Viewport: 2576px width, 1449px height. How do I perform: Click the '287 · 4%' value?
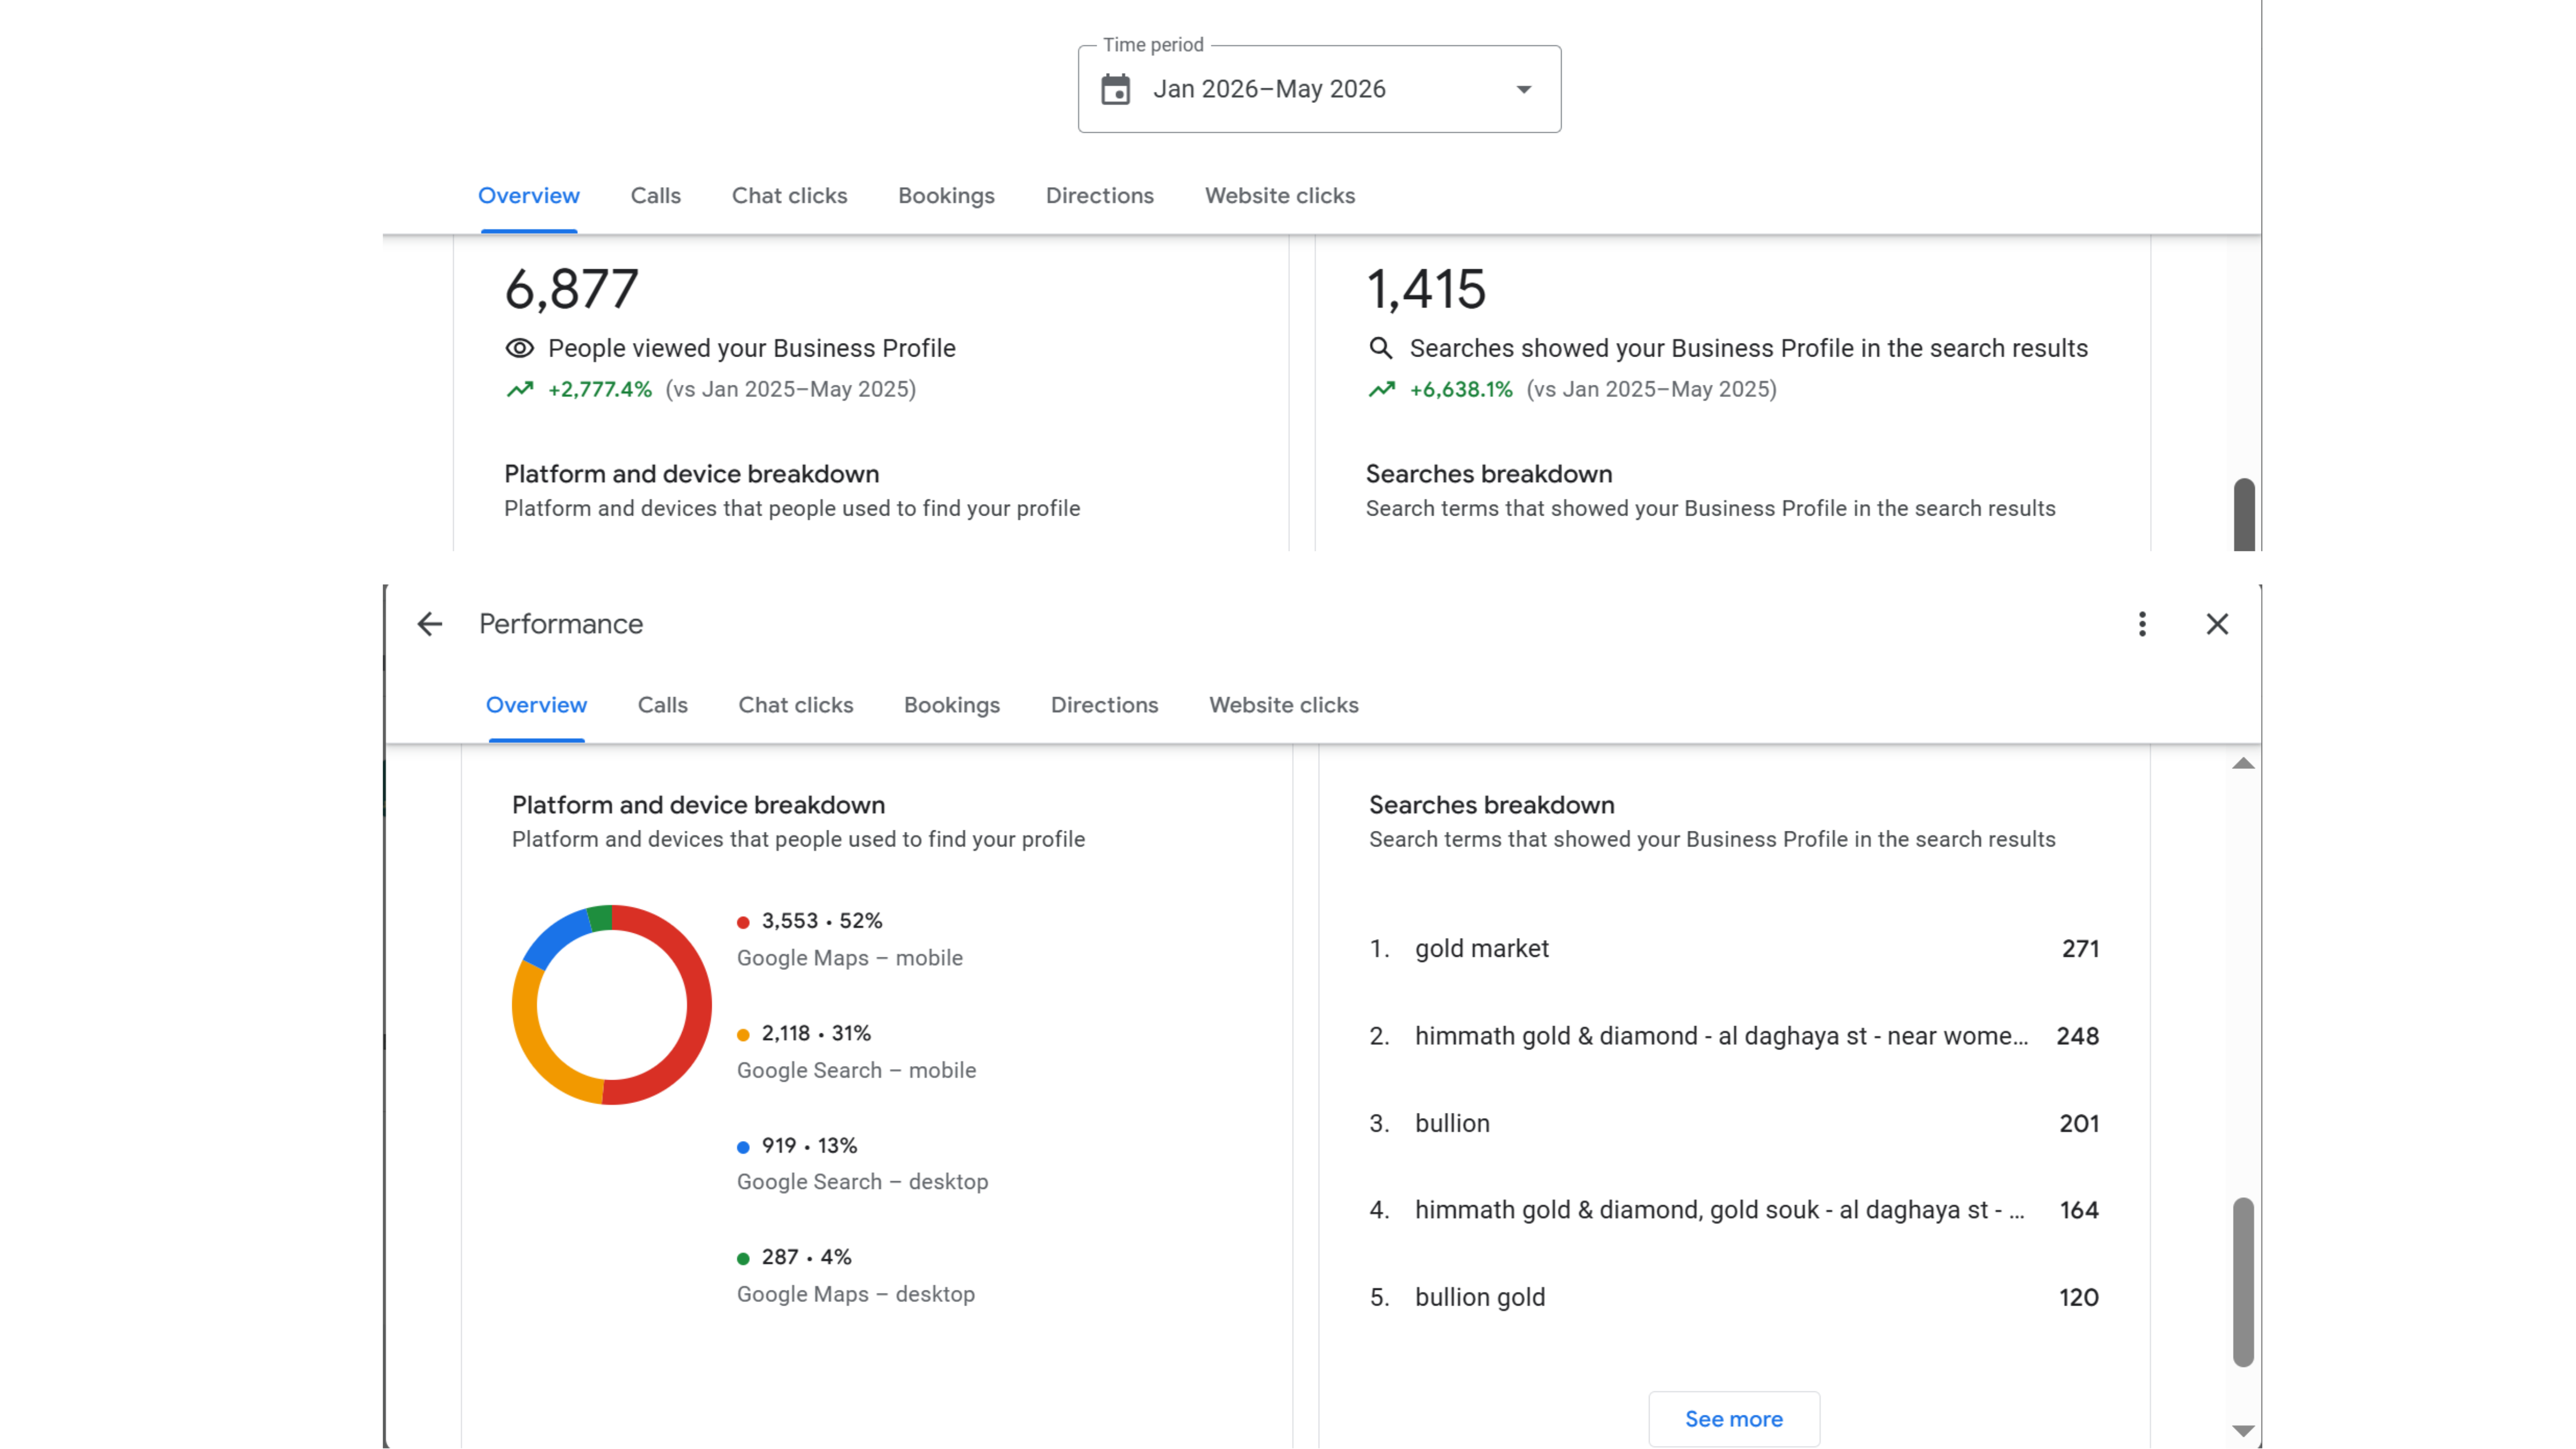(x=806, y=1257)
